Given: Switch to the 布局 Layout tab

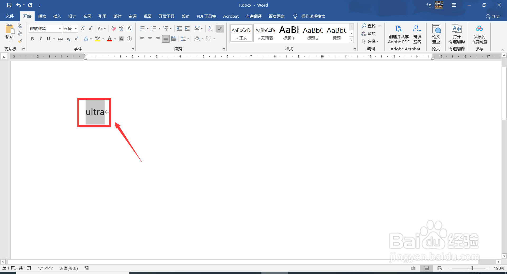Looking at the screenshot, I should (87, 16).
